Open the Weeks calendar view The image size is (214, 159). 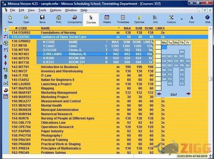tap(107, 19)
